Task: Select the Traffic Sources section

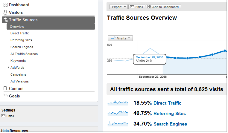Action: pos(48,20)
